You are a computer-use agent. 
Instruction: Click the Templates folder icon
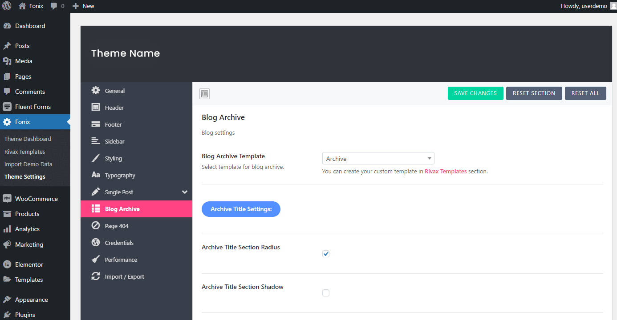7,280
